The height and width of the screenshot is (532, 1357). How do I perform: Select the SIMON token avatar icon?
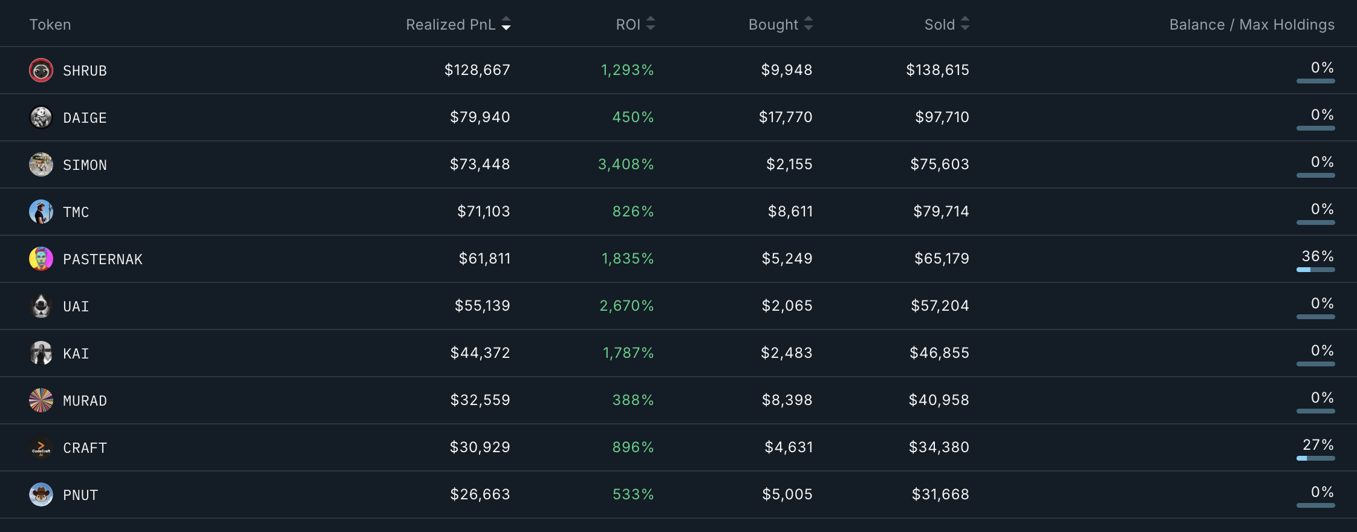tap(40, 164)
